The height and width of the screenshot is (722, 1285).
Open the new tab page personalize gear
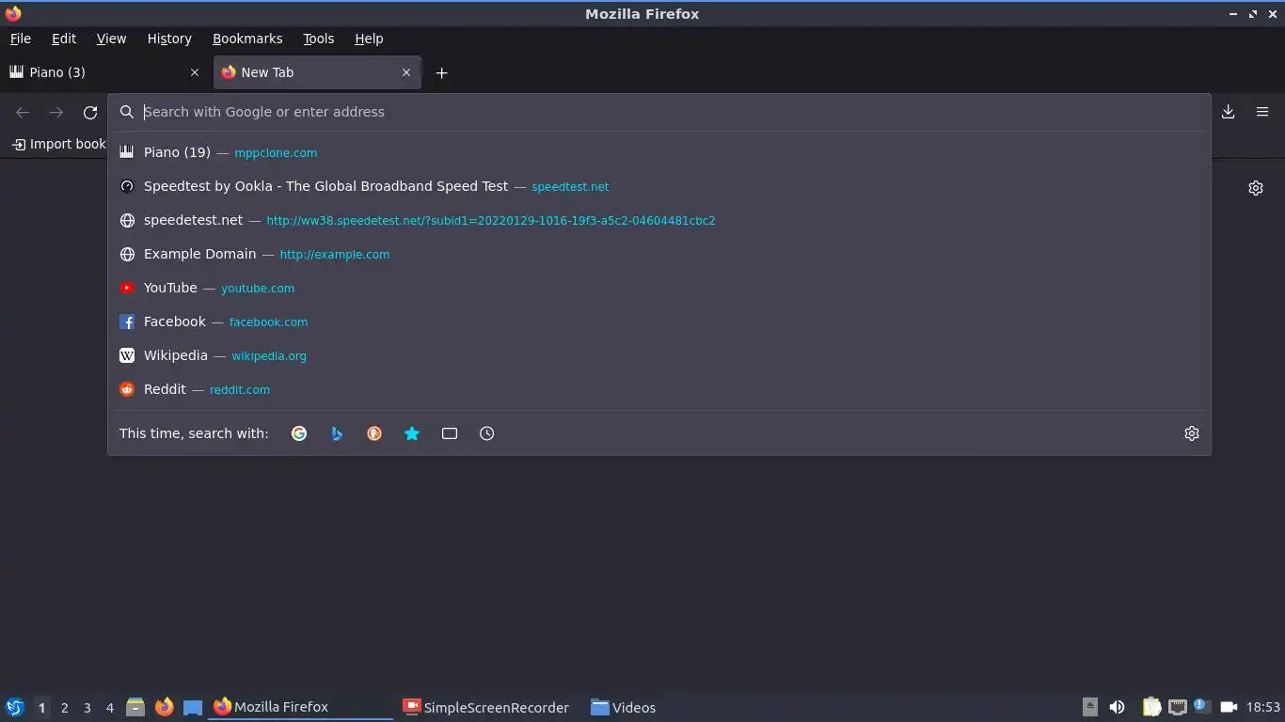click(x=1256, y=188)
